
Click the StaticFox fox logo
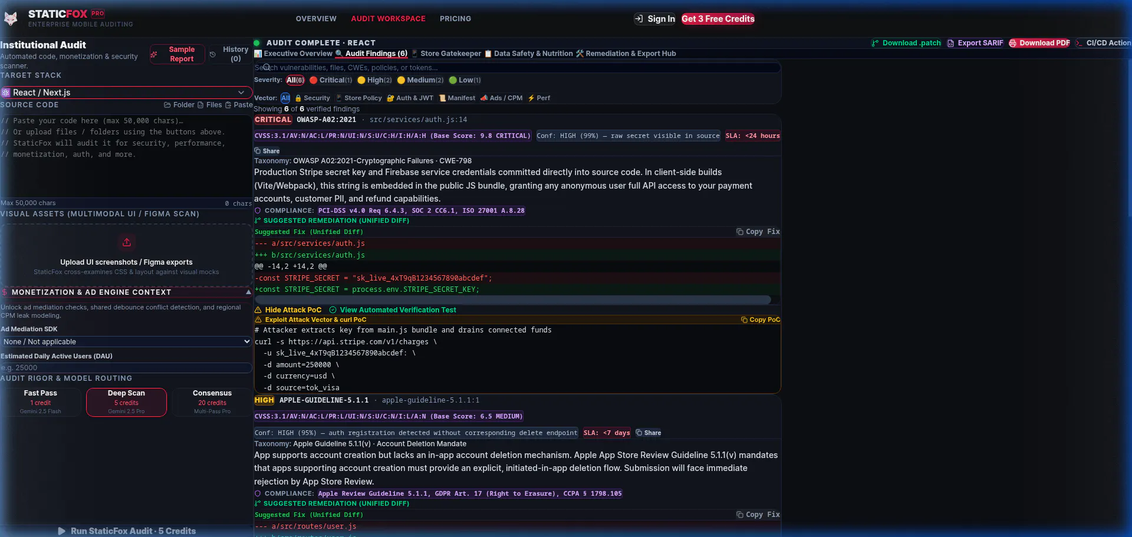tap(11, 19)
